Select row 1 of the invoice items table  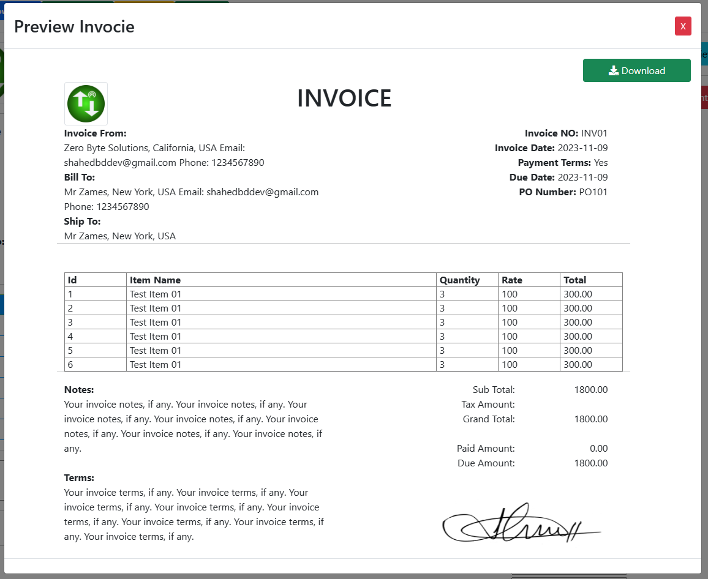tap(245, 294)
